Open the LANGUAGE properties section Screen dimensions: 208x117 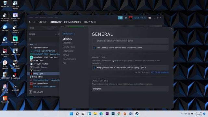68,51
